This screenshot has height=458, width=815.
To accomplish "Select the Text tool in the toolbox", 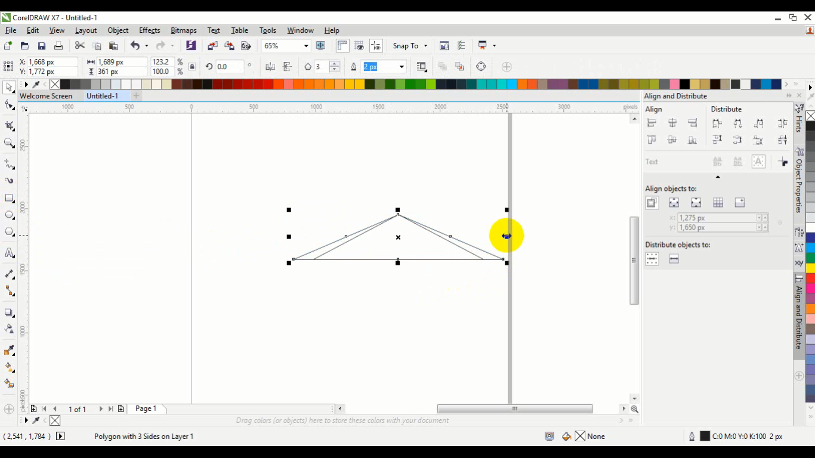I will (9, 253).
